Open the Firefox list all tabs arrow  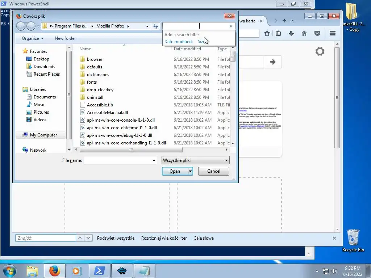pos(292,21)
